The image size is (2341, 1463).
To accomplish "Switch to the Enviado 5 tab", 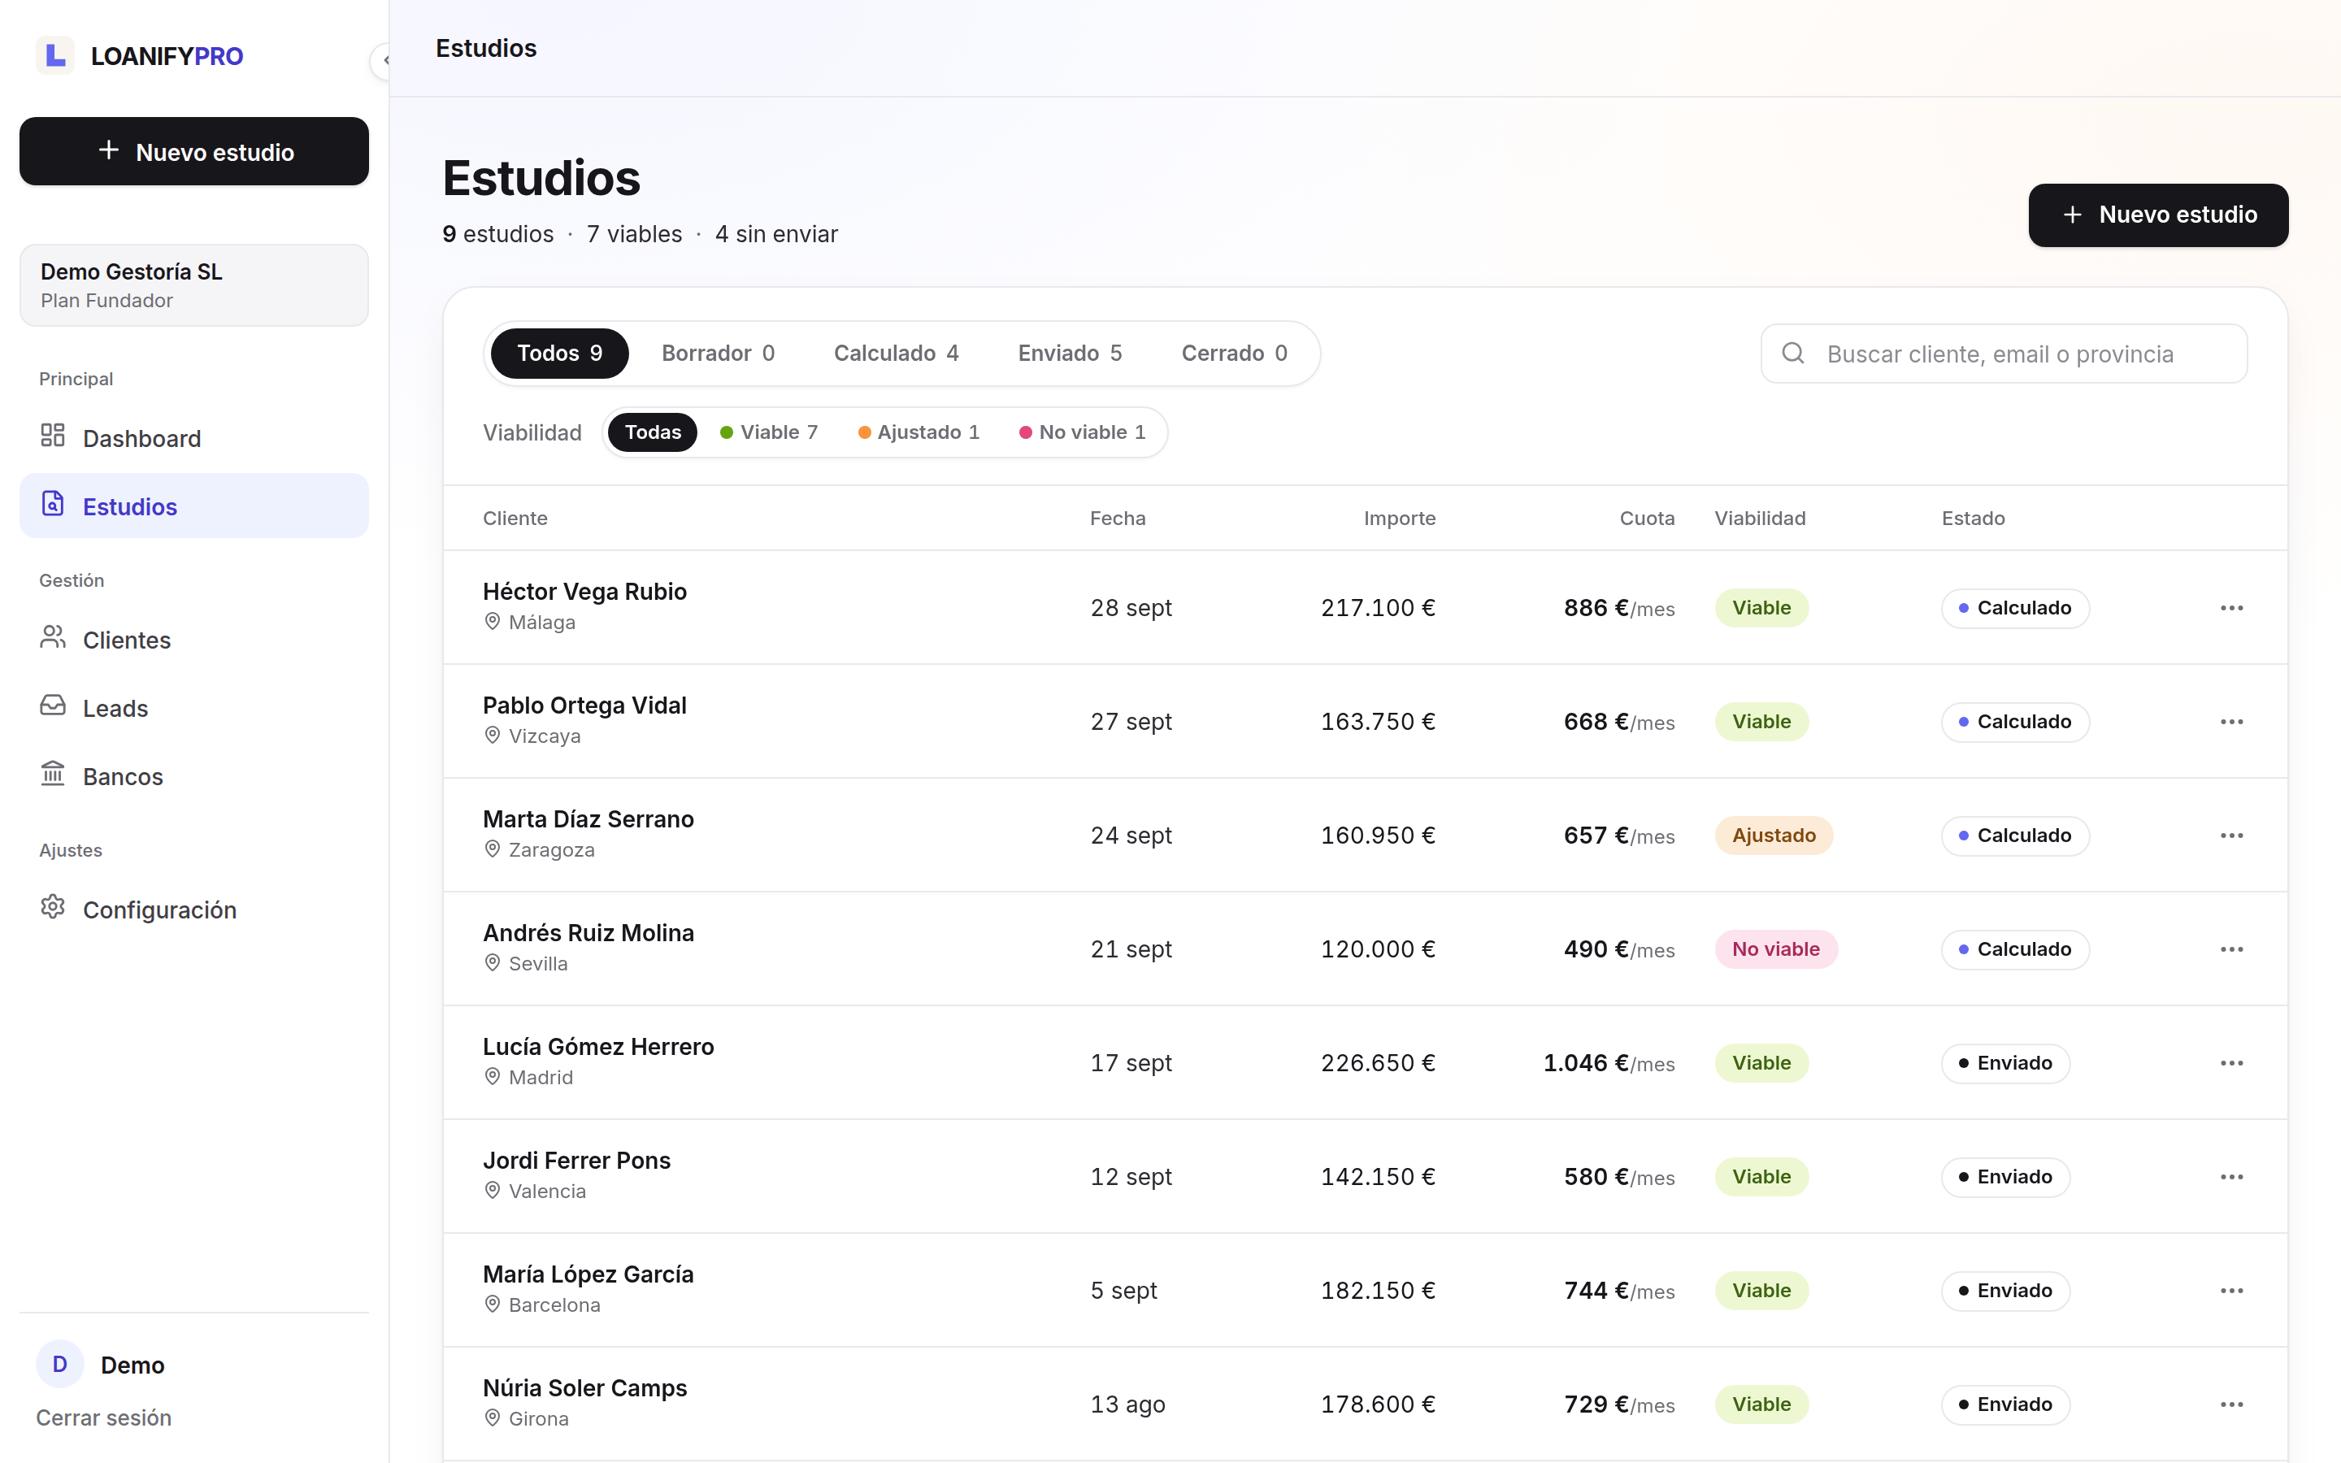I will point(1070,354).
